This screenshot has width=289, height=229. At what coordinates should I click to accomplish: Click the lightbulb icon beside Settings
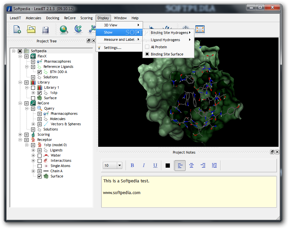pos(99,48)
